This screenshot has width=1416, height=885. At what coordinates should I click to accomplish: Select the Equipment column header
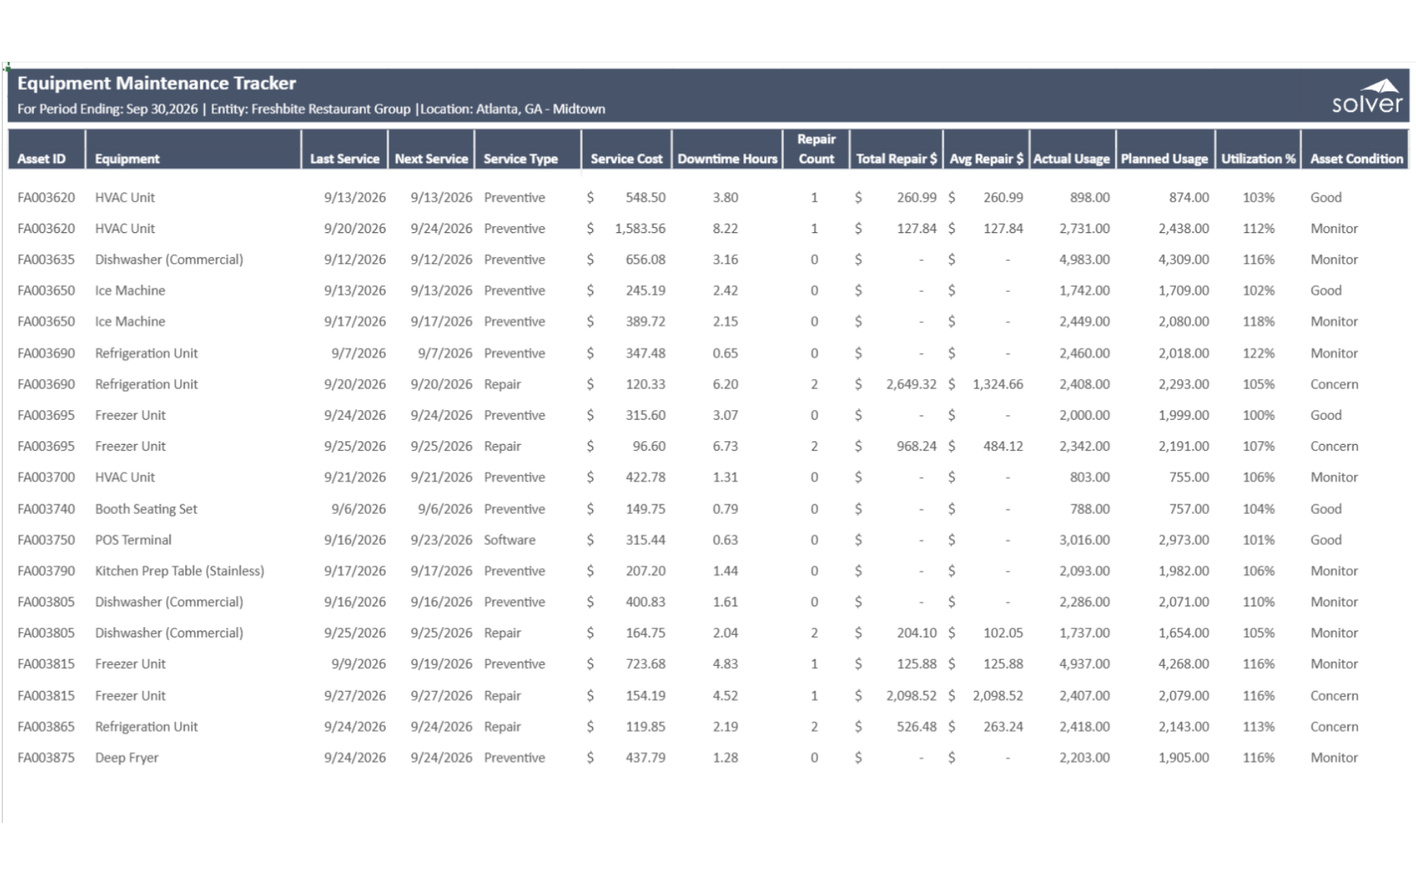(127, 159)
